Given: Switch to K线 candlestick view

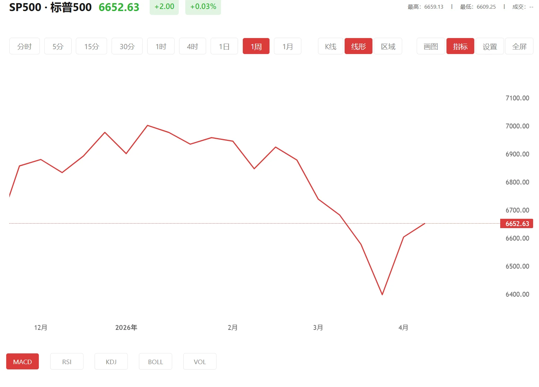Looking at the screenshot, I should click(x=330, y=46).
